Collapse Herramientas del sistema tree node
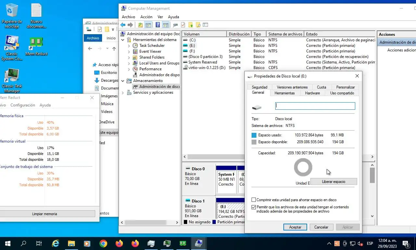416x250 pixels. pos(123,40)
